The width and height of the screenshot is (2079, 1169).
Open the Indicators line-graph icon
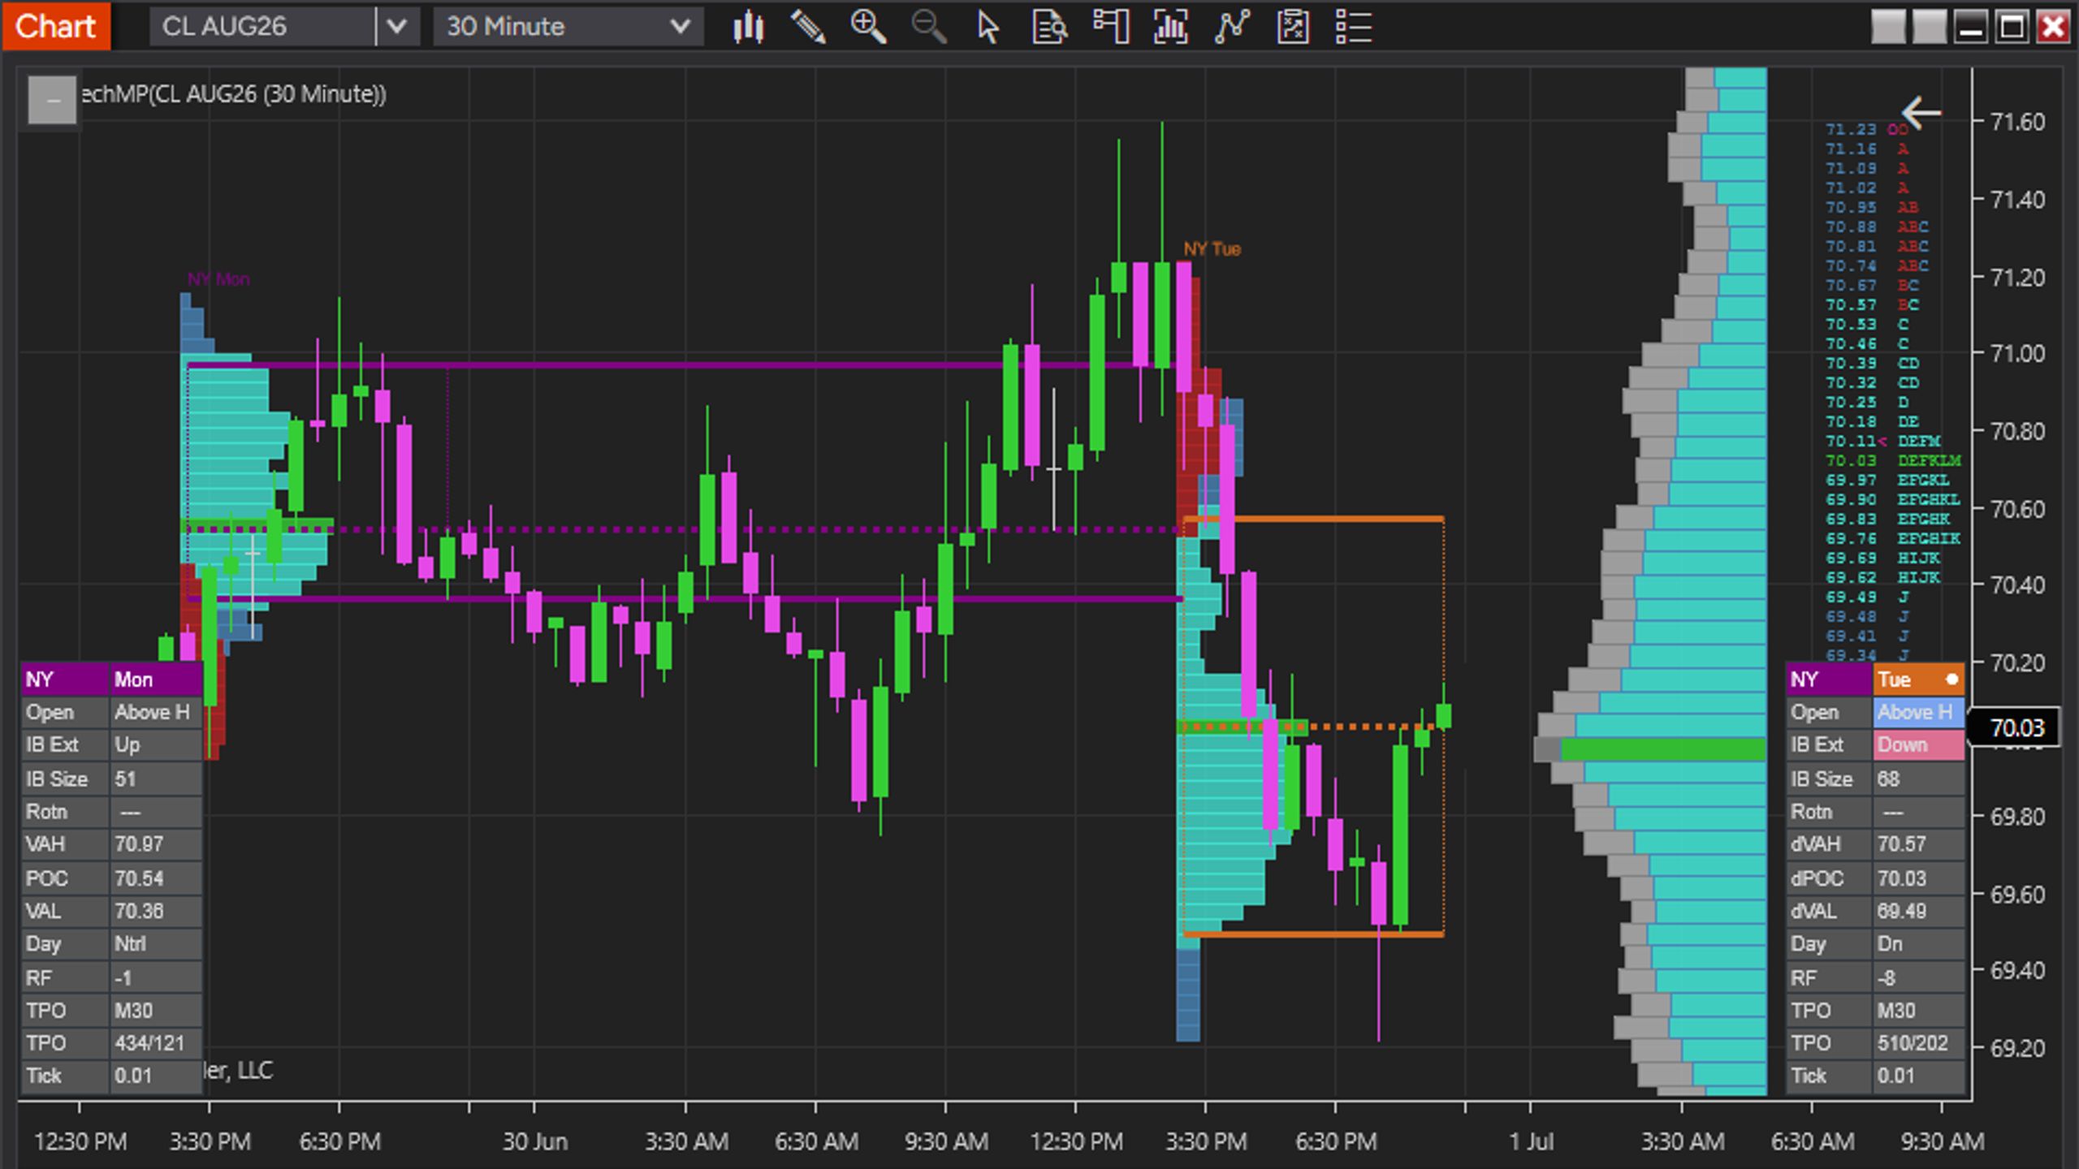[x=1232, y=27]
